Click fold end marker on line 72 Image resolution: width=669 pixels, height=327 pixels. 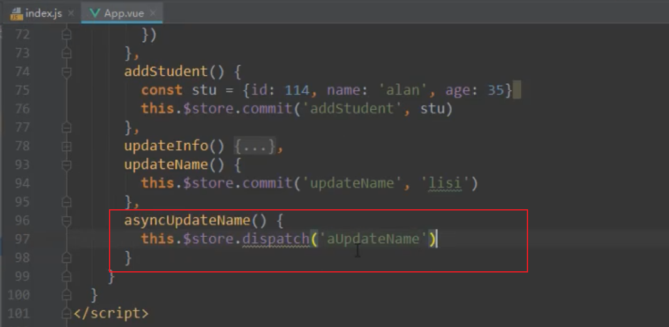(x=66, y=34)
